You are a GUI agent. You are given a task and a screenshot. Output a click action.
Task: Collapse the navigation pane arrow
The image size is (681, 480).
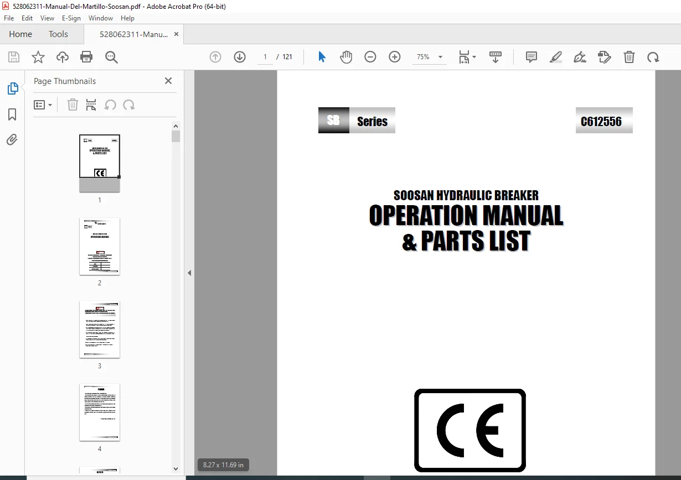point(189,273)
